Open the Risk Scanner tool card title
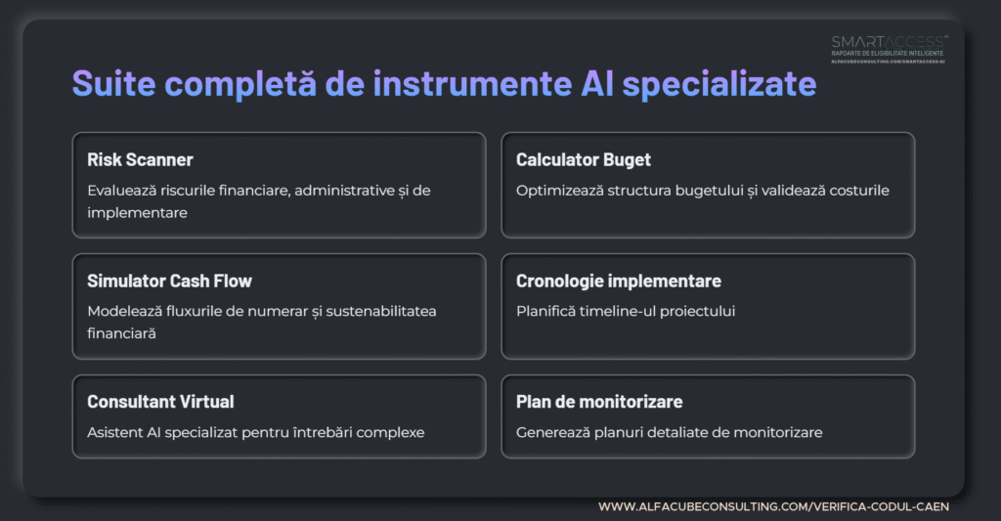Image resolution: width=1001 pixels, height=521 pixels. pos(140,160)
